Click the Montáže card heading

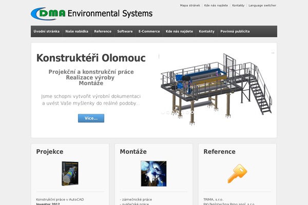tap(133, 152)
